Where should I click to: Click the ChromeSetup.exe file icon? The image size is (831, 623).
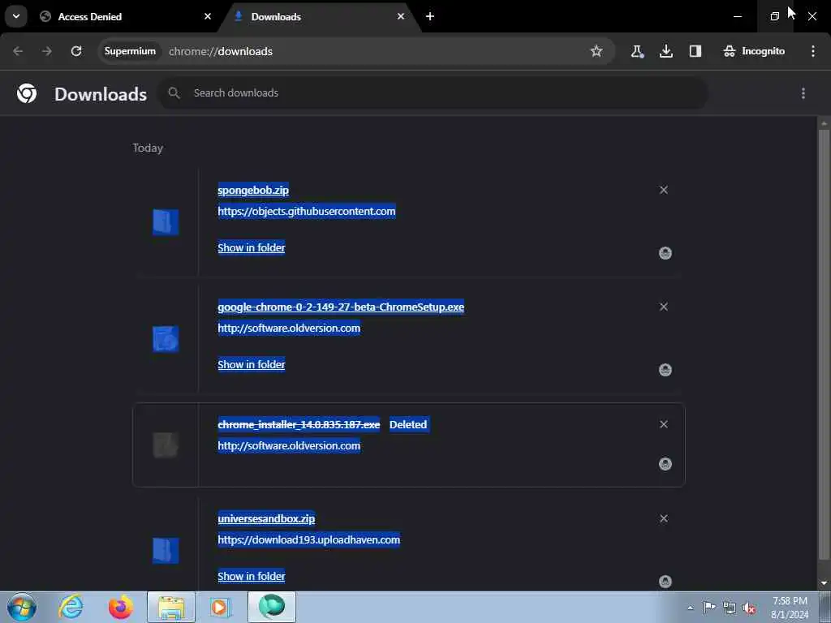coord(166,339)
